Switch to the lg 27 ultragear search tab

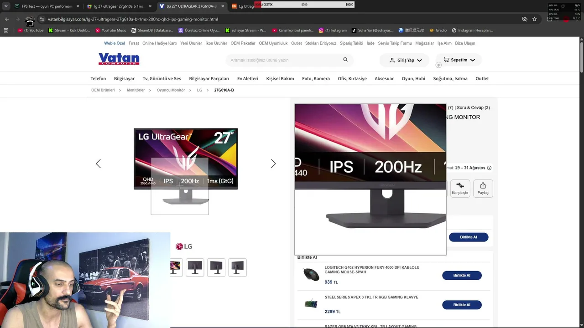(x=120, y=6)
